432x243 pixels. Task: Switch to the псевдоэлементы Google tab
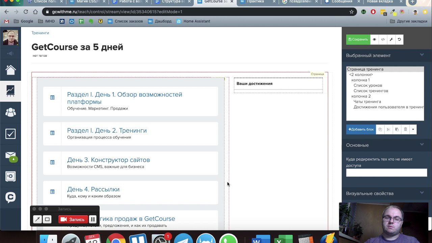coord(300,2)
